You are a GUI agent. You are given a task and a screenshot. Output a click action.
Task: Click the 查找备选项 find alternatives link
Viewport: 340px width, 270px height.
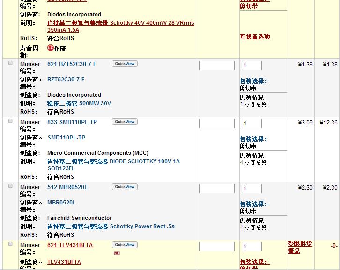click(255, 36)
